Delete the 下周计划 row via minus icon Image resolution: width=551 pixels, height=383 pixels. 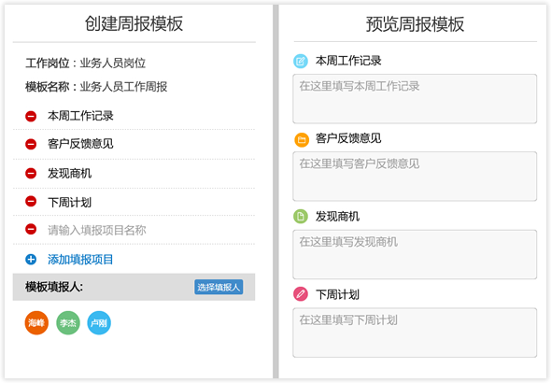[x=31, y=202]
